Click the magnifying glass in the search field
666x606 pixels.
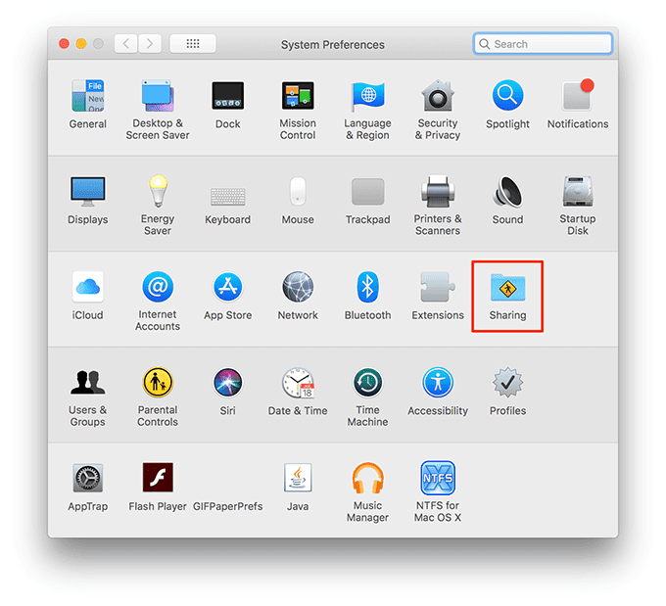(x=484, y=44)
